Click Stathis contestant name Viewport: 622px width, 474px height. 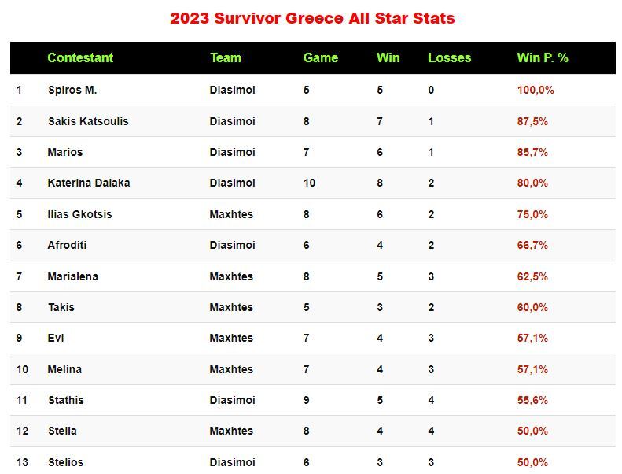tap(66, 400)
